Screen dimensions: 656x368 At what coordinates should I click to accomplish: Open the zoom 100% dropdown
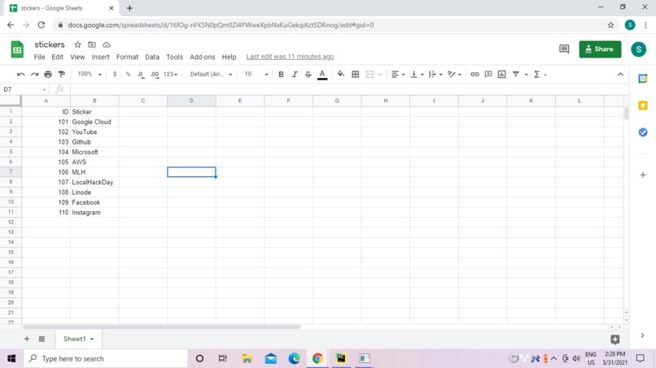(90, 74)
